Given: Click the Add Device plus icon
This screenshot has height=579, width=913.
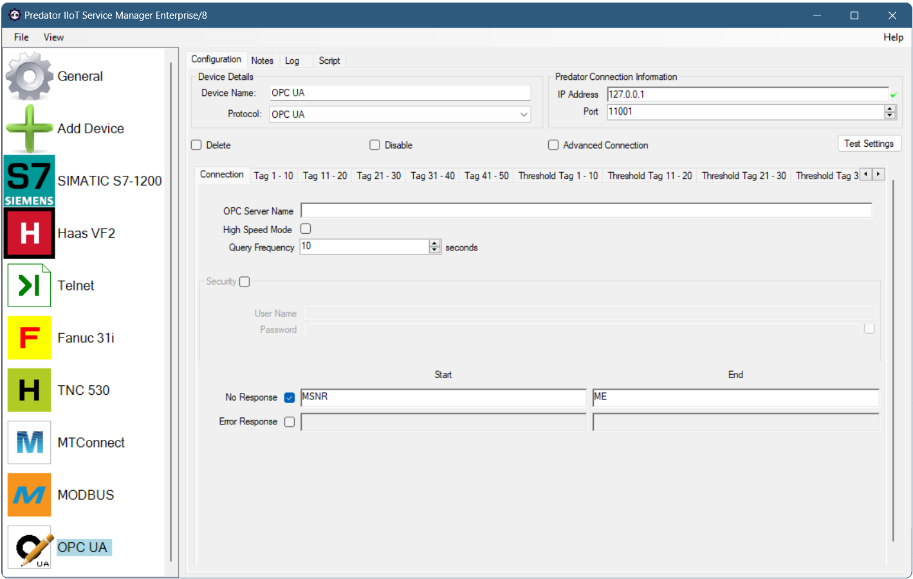Looking at the screenshot, I should coord(29,128).
